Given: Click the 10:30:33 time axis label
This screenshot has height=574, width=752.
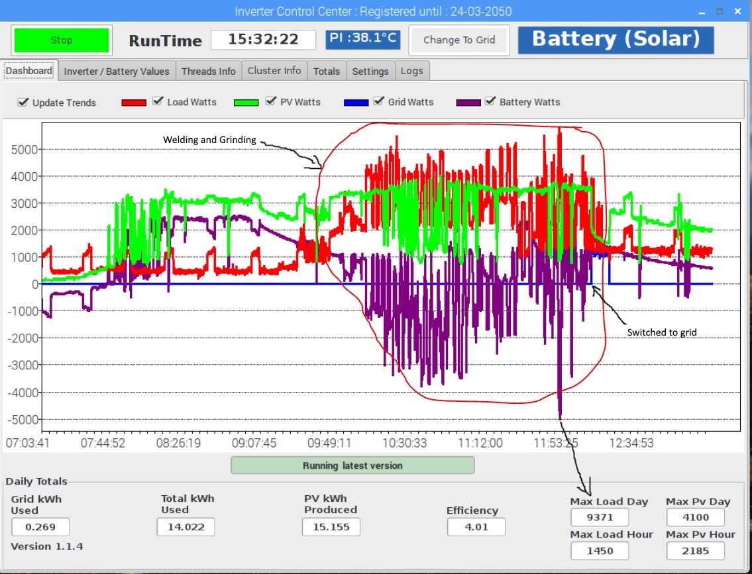Looking at the screenshot, I should [404, 443].
